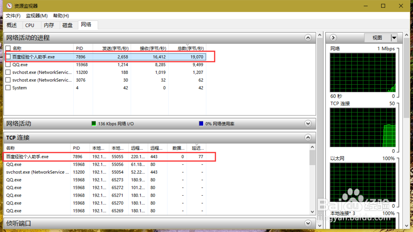The height and width of the screenshot is (232, 413).
Task: Click the 19,070 total bytes value
Action: pos(197,57)
